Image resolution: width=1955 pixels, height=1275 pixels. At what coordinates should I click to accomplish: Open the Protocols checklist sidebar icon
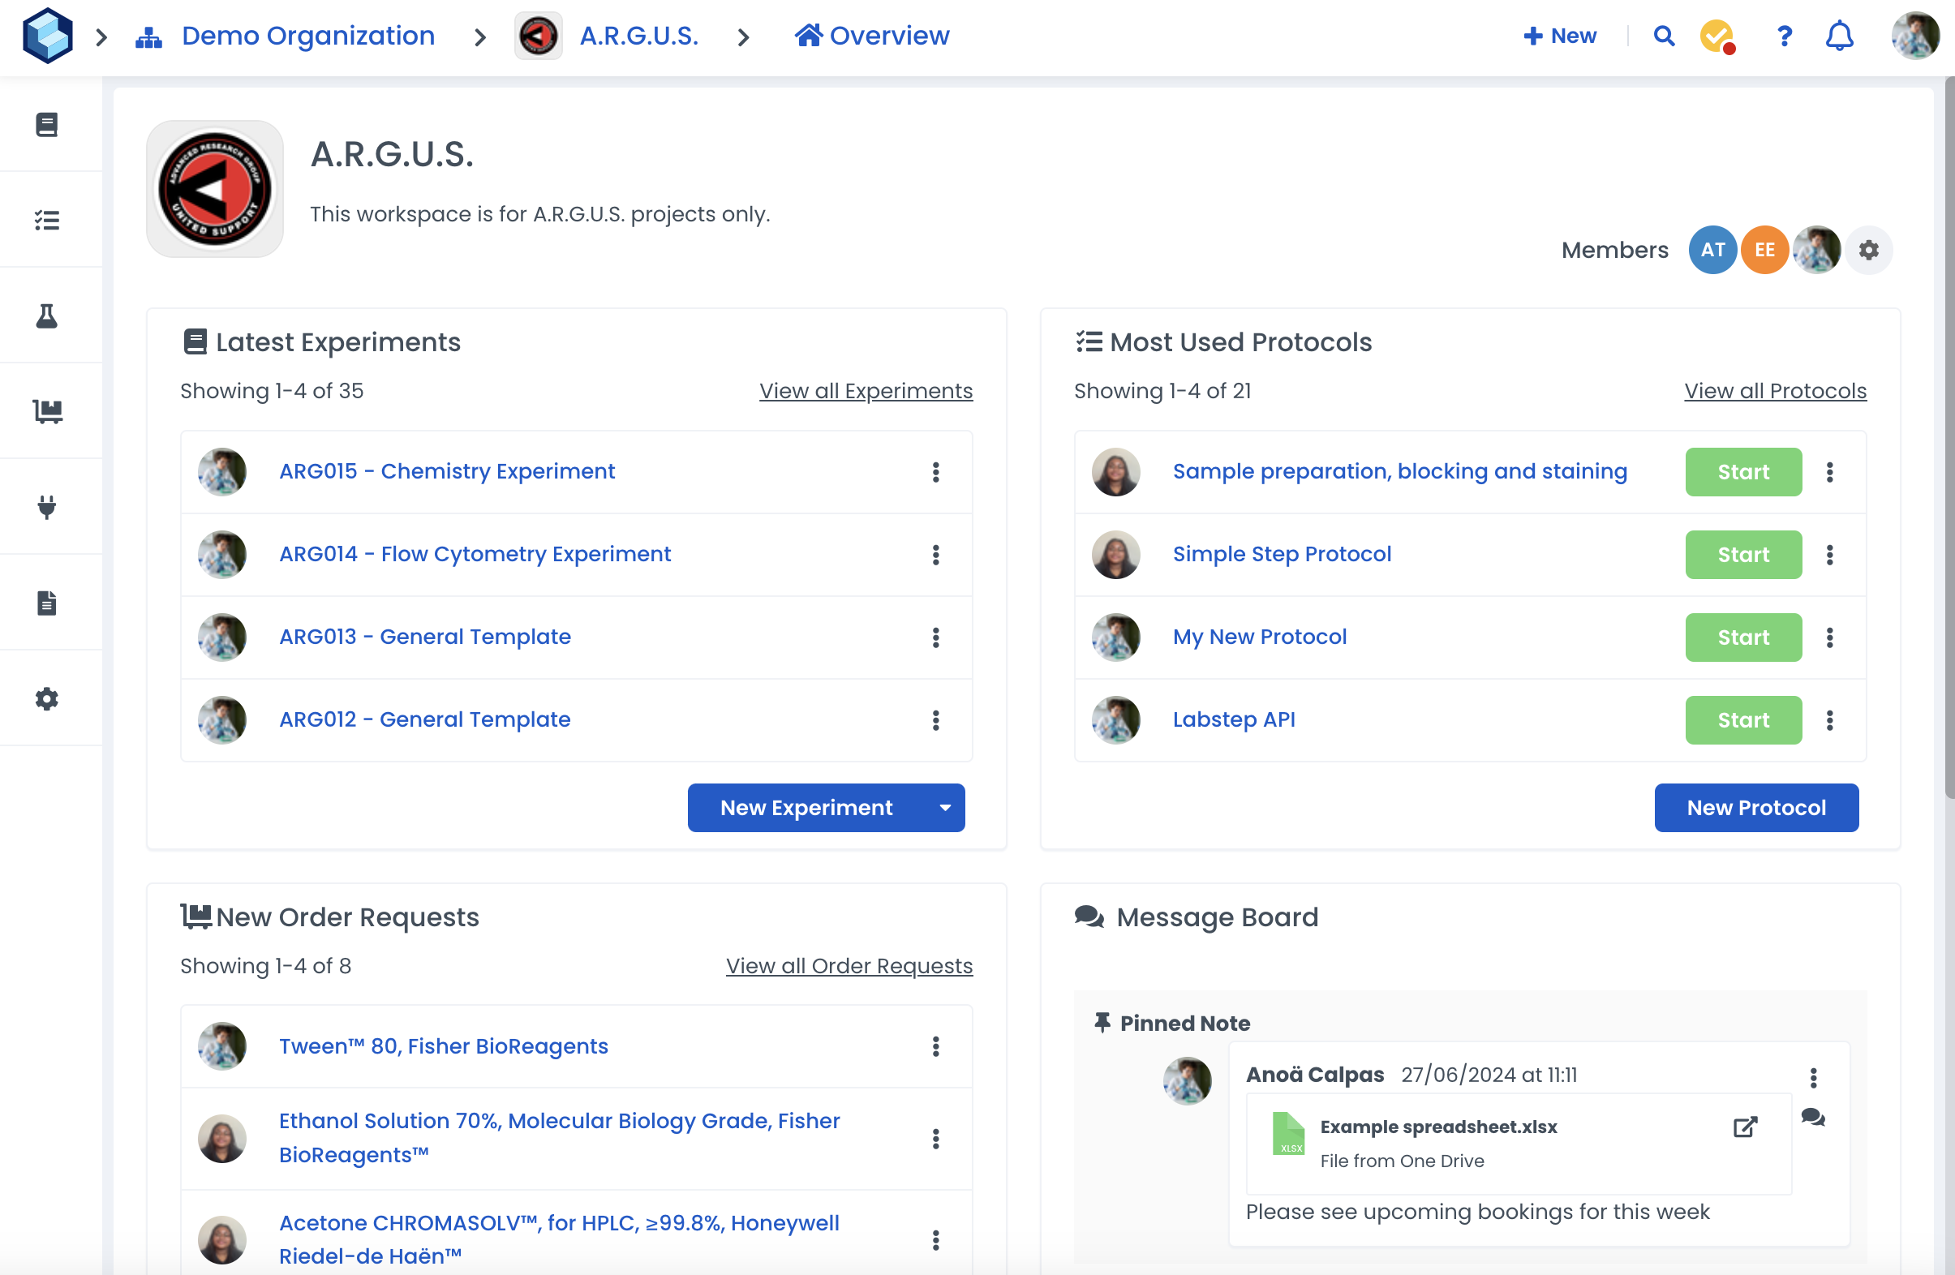point(47,220)
